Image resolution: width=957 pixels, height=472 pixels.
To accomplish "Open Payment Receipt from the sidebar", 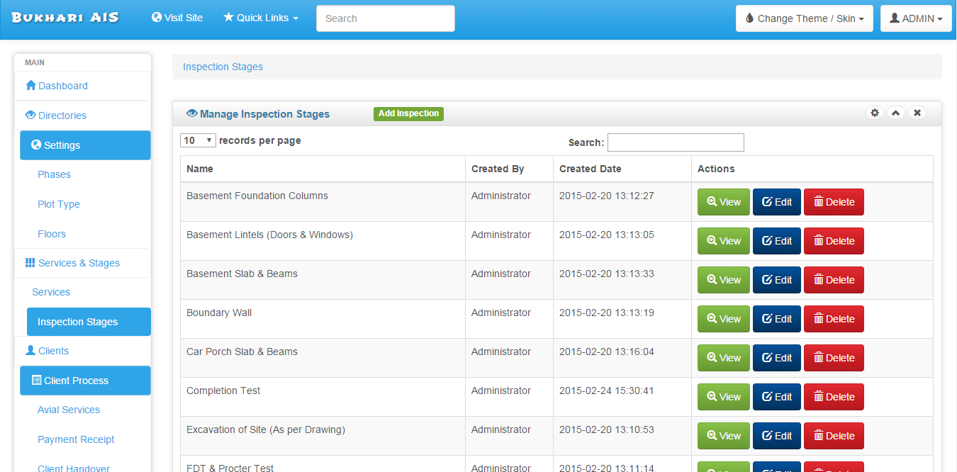I will click(76, 439).
